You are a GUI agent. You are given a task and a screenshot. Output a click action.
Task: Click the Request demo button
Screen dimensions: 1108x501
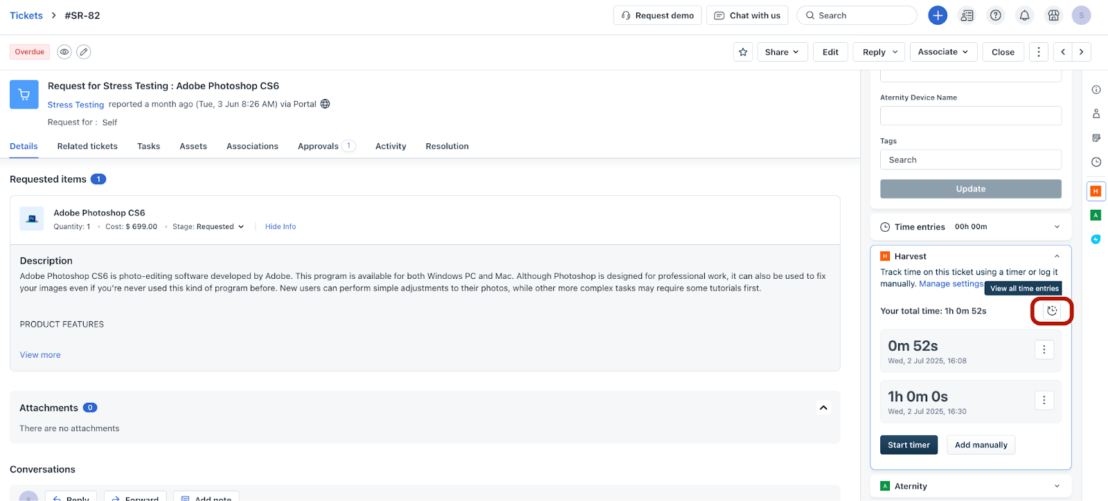(x=657, y=15)
